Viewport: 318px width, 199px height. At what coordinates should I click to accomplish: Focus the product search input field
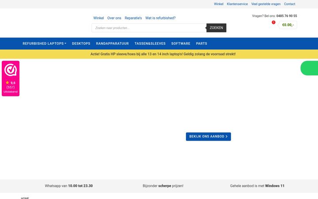tap(149, 28)
